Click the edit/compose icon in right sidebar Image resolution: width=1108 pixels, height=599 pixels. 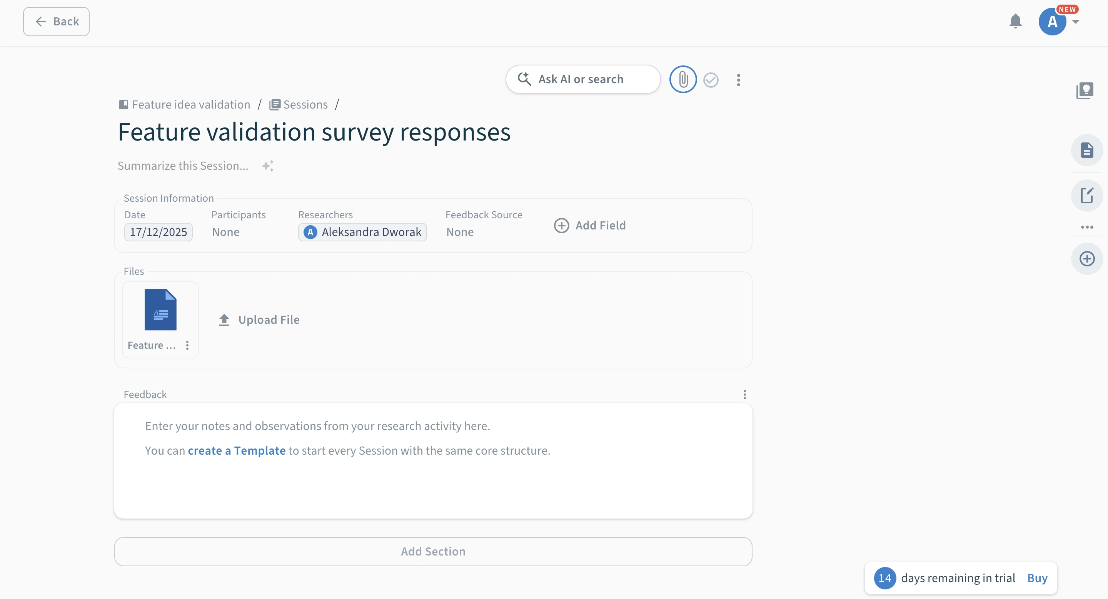pyautogui.click(x=1087, y=195)
